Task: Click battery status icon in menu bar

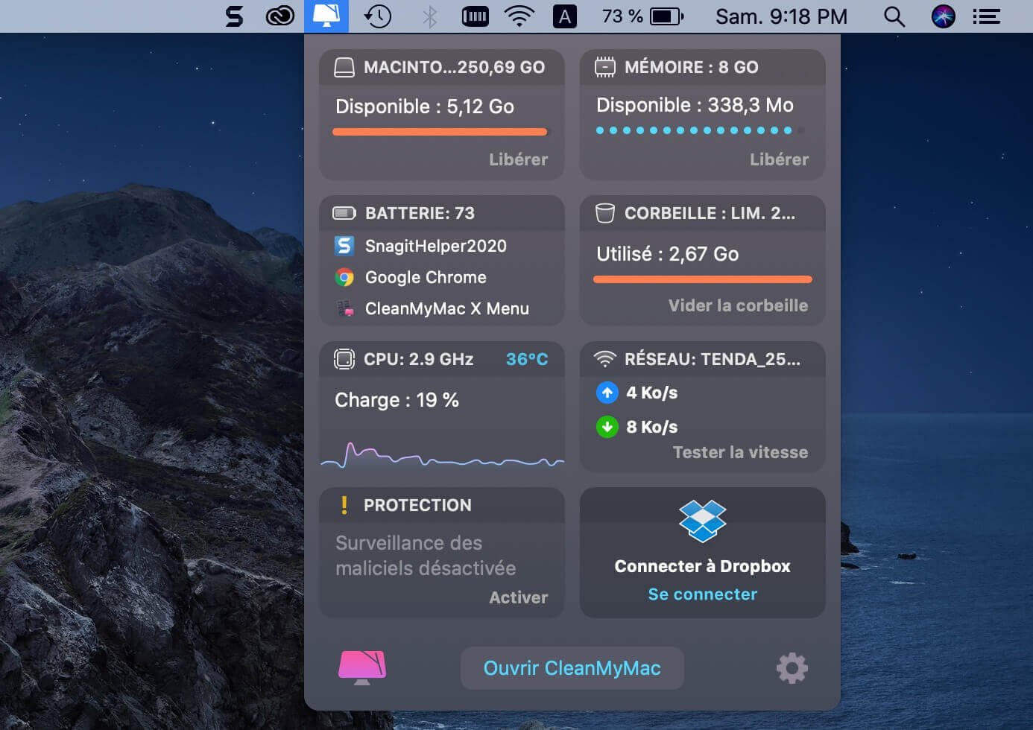Action: click(x=666, y=16)
